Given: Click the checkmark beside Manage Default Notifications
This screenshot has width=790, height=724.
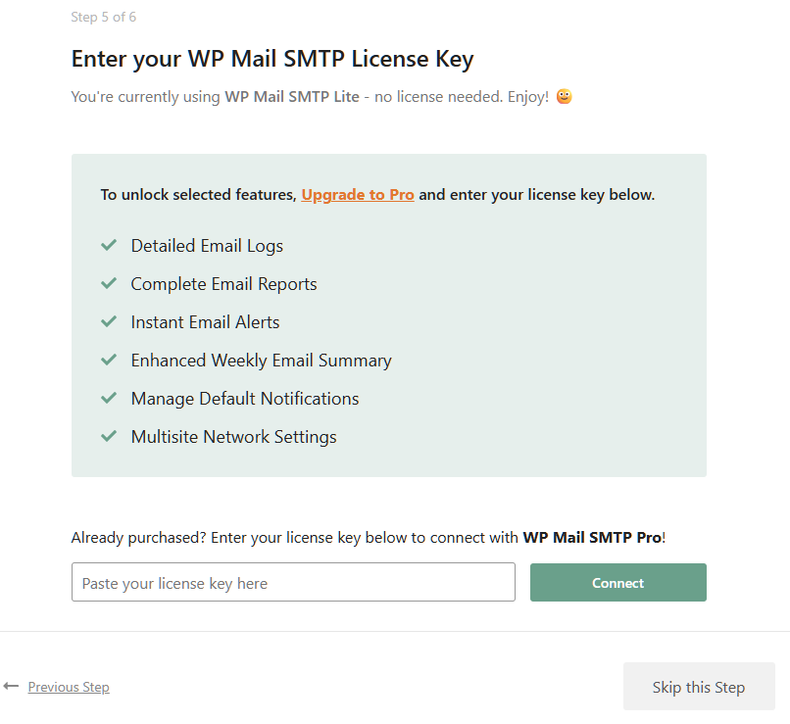Looking at the screenshot, I should click(x=109, y=399).
